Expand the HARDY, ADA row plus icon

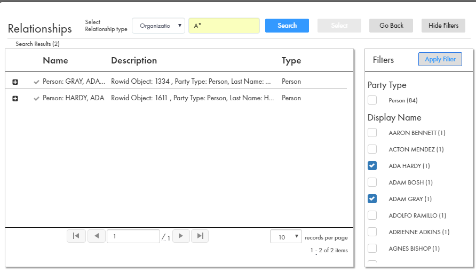click(15, 99)
